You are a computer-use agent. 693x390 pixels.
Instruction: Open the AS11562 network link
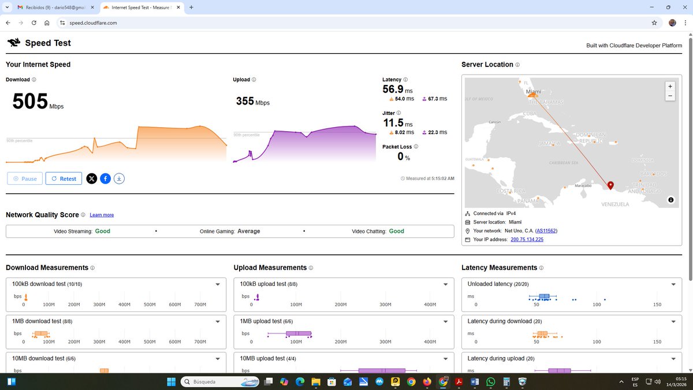coord(546,231)
